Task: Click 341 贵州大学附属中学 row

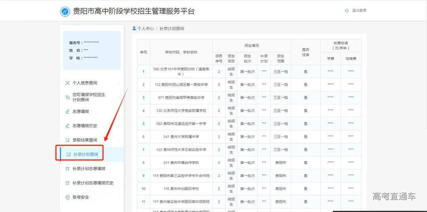Action: click(x=249, y=137)
